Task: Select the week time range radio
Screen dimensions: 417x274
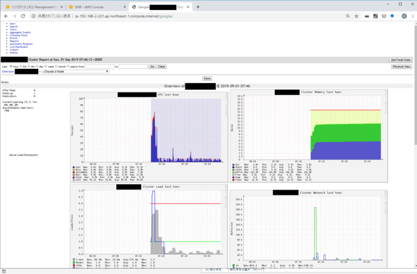Action: point(46,66)
